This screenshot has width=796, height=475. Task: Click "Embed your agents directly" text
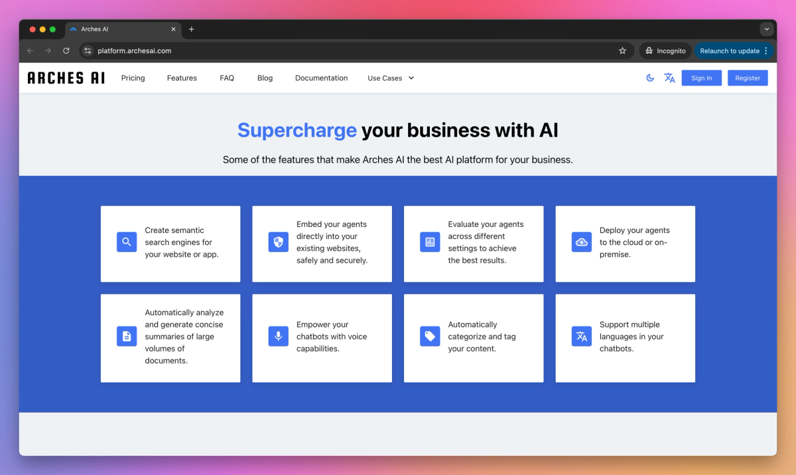tap(332, 242)
